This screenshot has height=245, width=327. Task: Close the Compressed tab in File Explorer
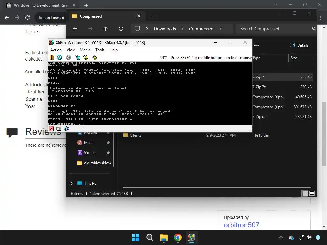[139, 16]
